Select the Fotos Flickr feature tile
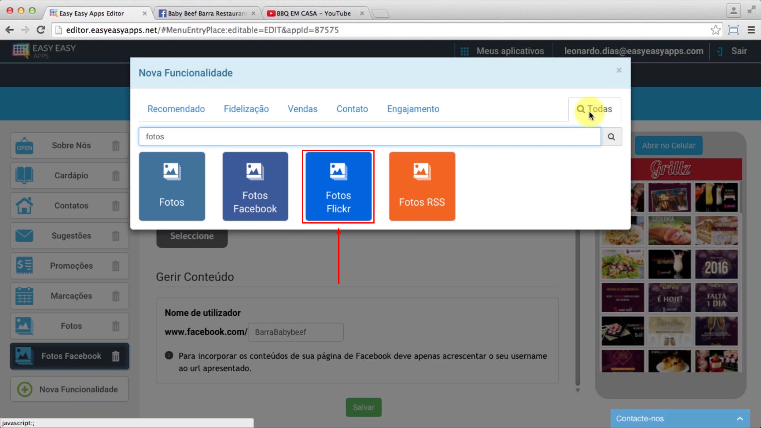The height and width of the screenshot is (428, 761). click(x=338, y=187)
